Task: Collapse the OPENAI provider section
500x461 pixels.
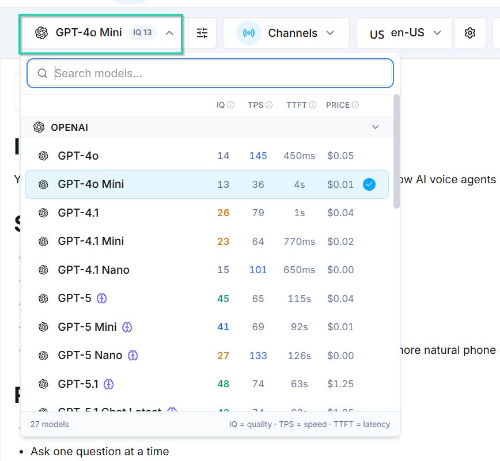Action: (376, 127)
